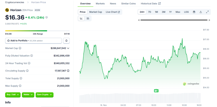The width and height of the screenshot is (217, 107).
Task: Switch to line chart view icon
Action: (x=81, y=18)
